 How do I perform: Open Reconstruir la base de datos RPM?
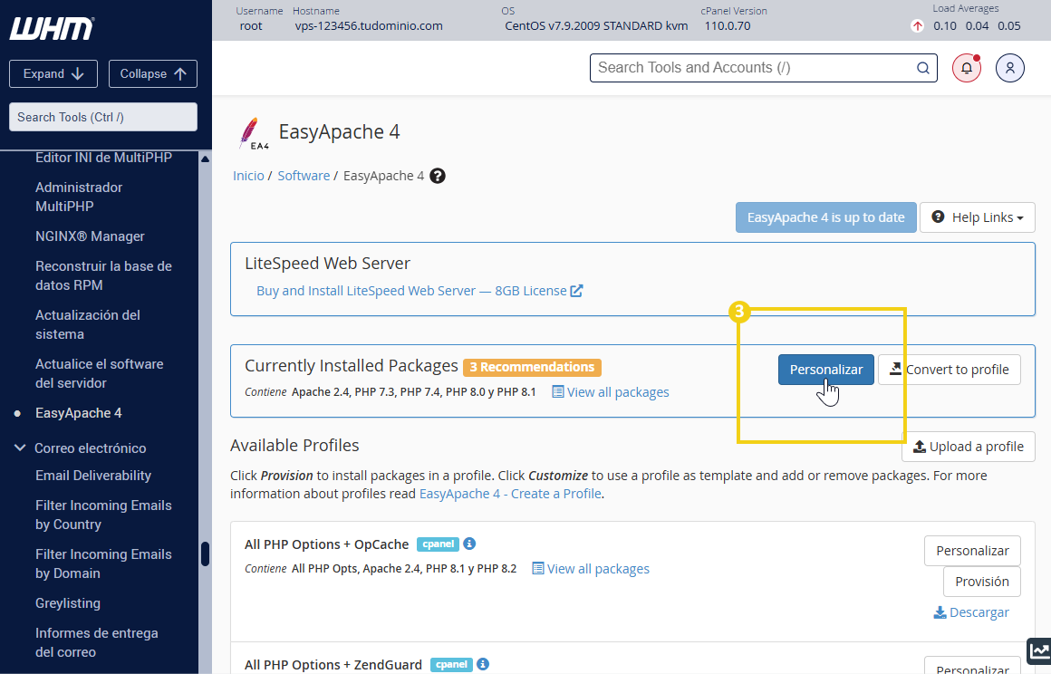click(104, 275)
